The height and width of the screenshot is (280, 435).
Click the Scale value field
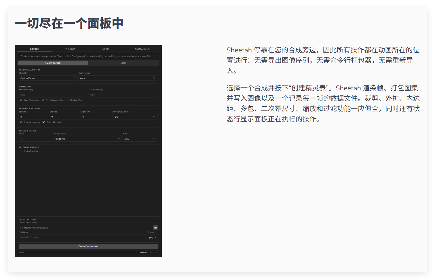coord(36,139)
